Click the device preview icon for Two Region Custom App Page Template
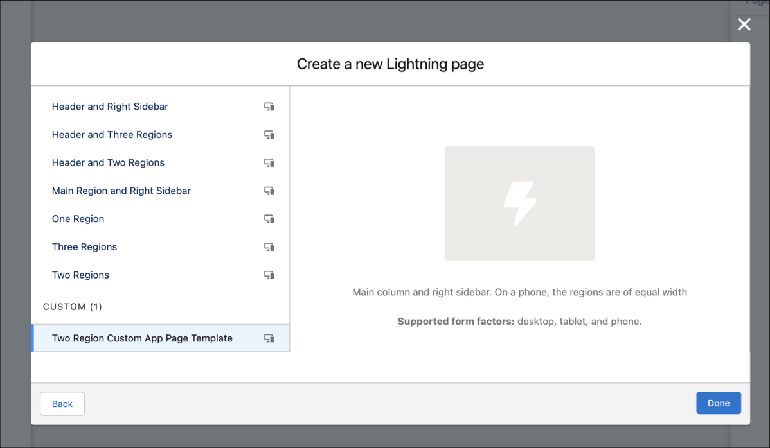This screenshot has height=448, width=770. (269, 338)
